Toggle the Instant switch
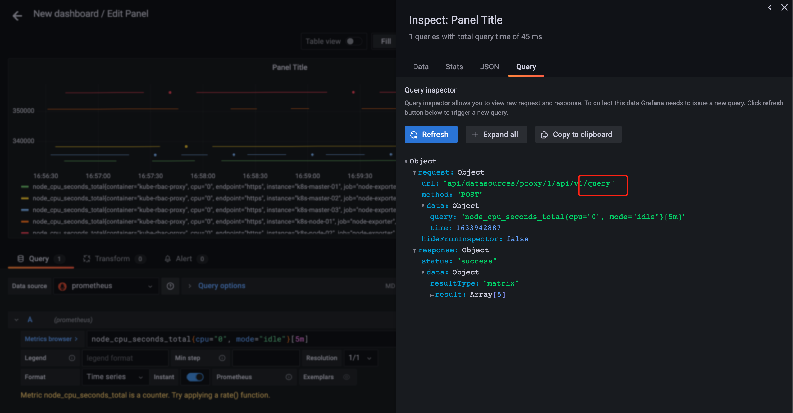793x413 pixels. [x=195, y=377]
